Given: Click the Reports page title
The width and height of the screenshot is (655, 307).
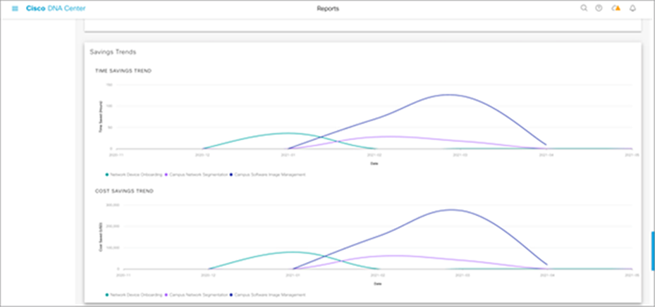Looking at the screenshot, I should (x=328, y=8).
